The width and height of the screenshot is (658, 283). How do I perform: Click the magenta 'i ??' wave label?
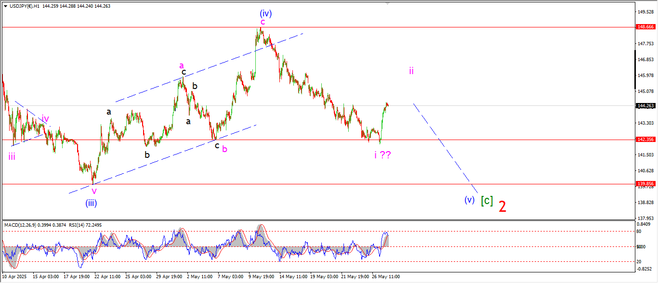pos(382,154)
